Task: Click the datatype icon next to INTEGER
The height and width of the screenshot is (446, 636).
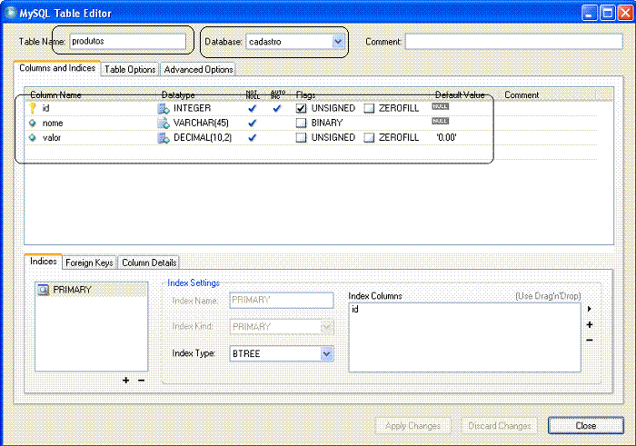Action: (164, 108)
